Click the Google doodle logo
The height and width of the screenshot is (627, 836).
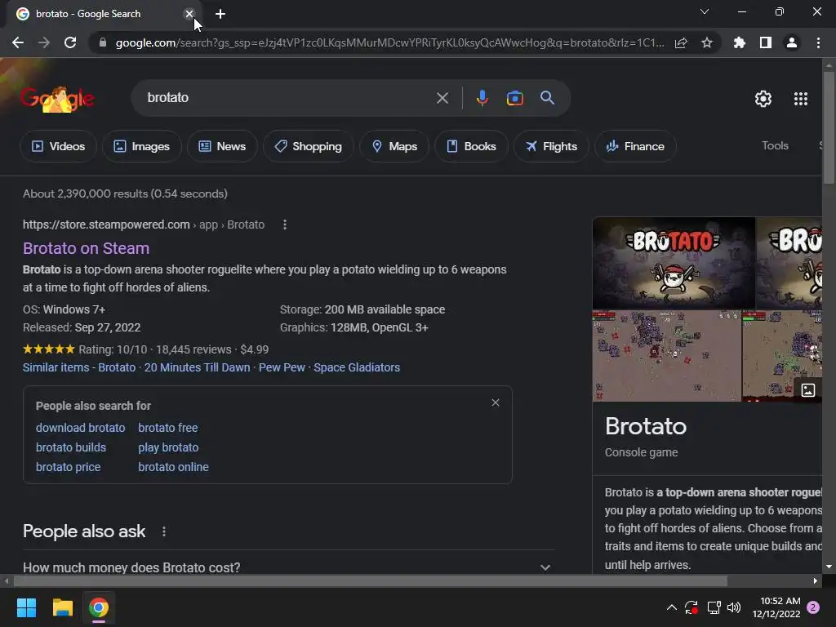click(58, 99)
